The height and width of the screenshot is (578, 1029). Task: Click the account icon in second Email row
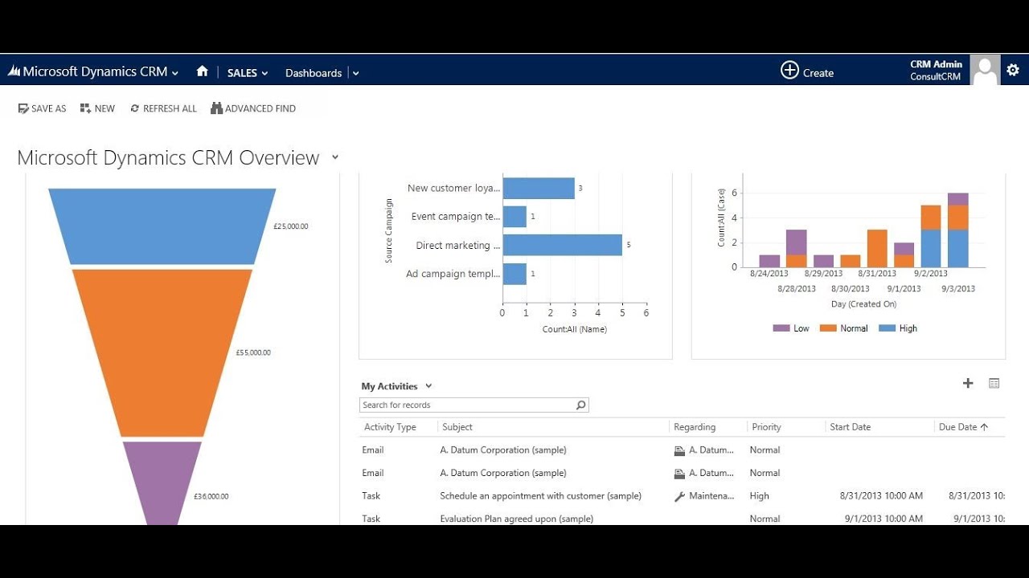coord(679,474)
